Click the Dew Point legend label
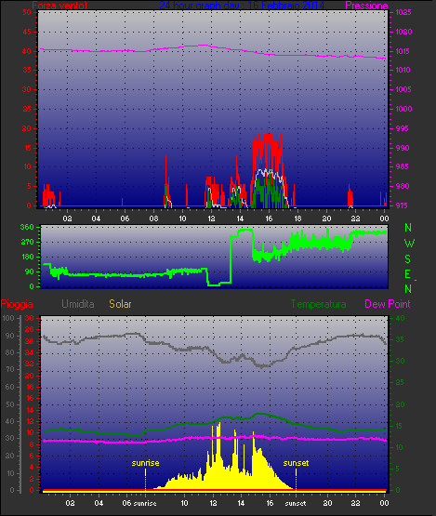Screen dimensions: 436x516 pos(388,304)
